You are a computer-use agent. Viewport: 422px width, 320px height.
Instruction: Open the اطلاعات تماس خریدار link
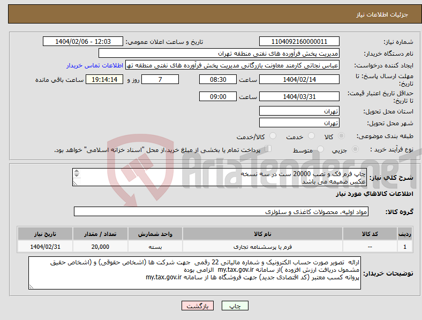pos(95,65)
